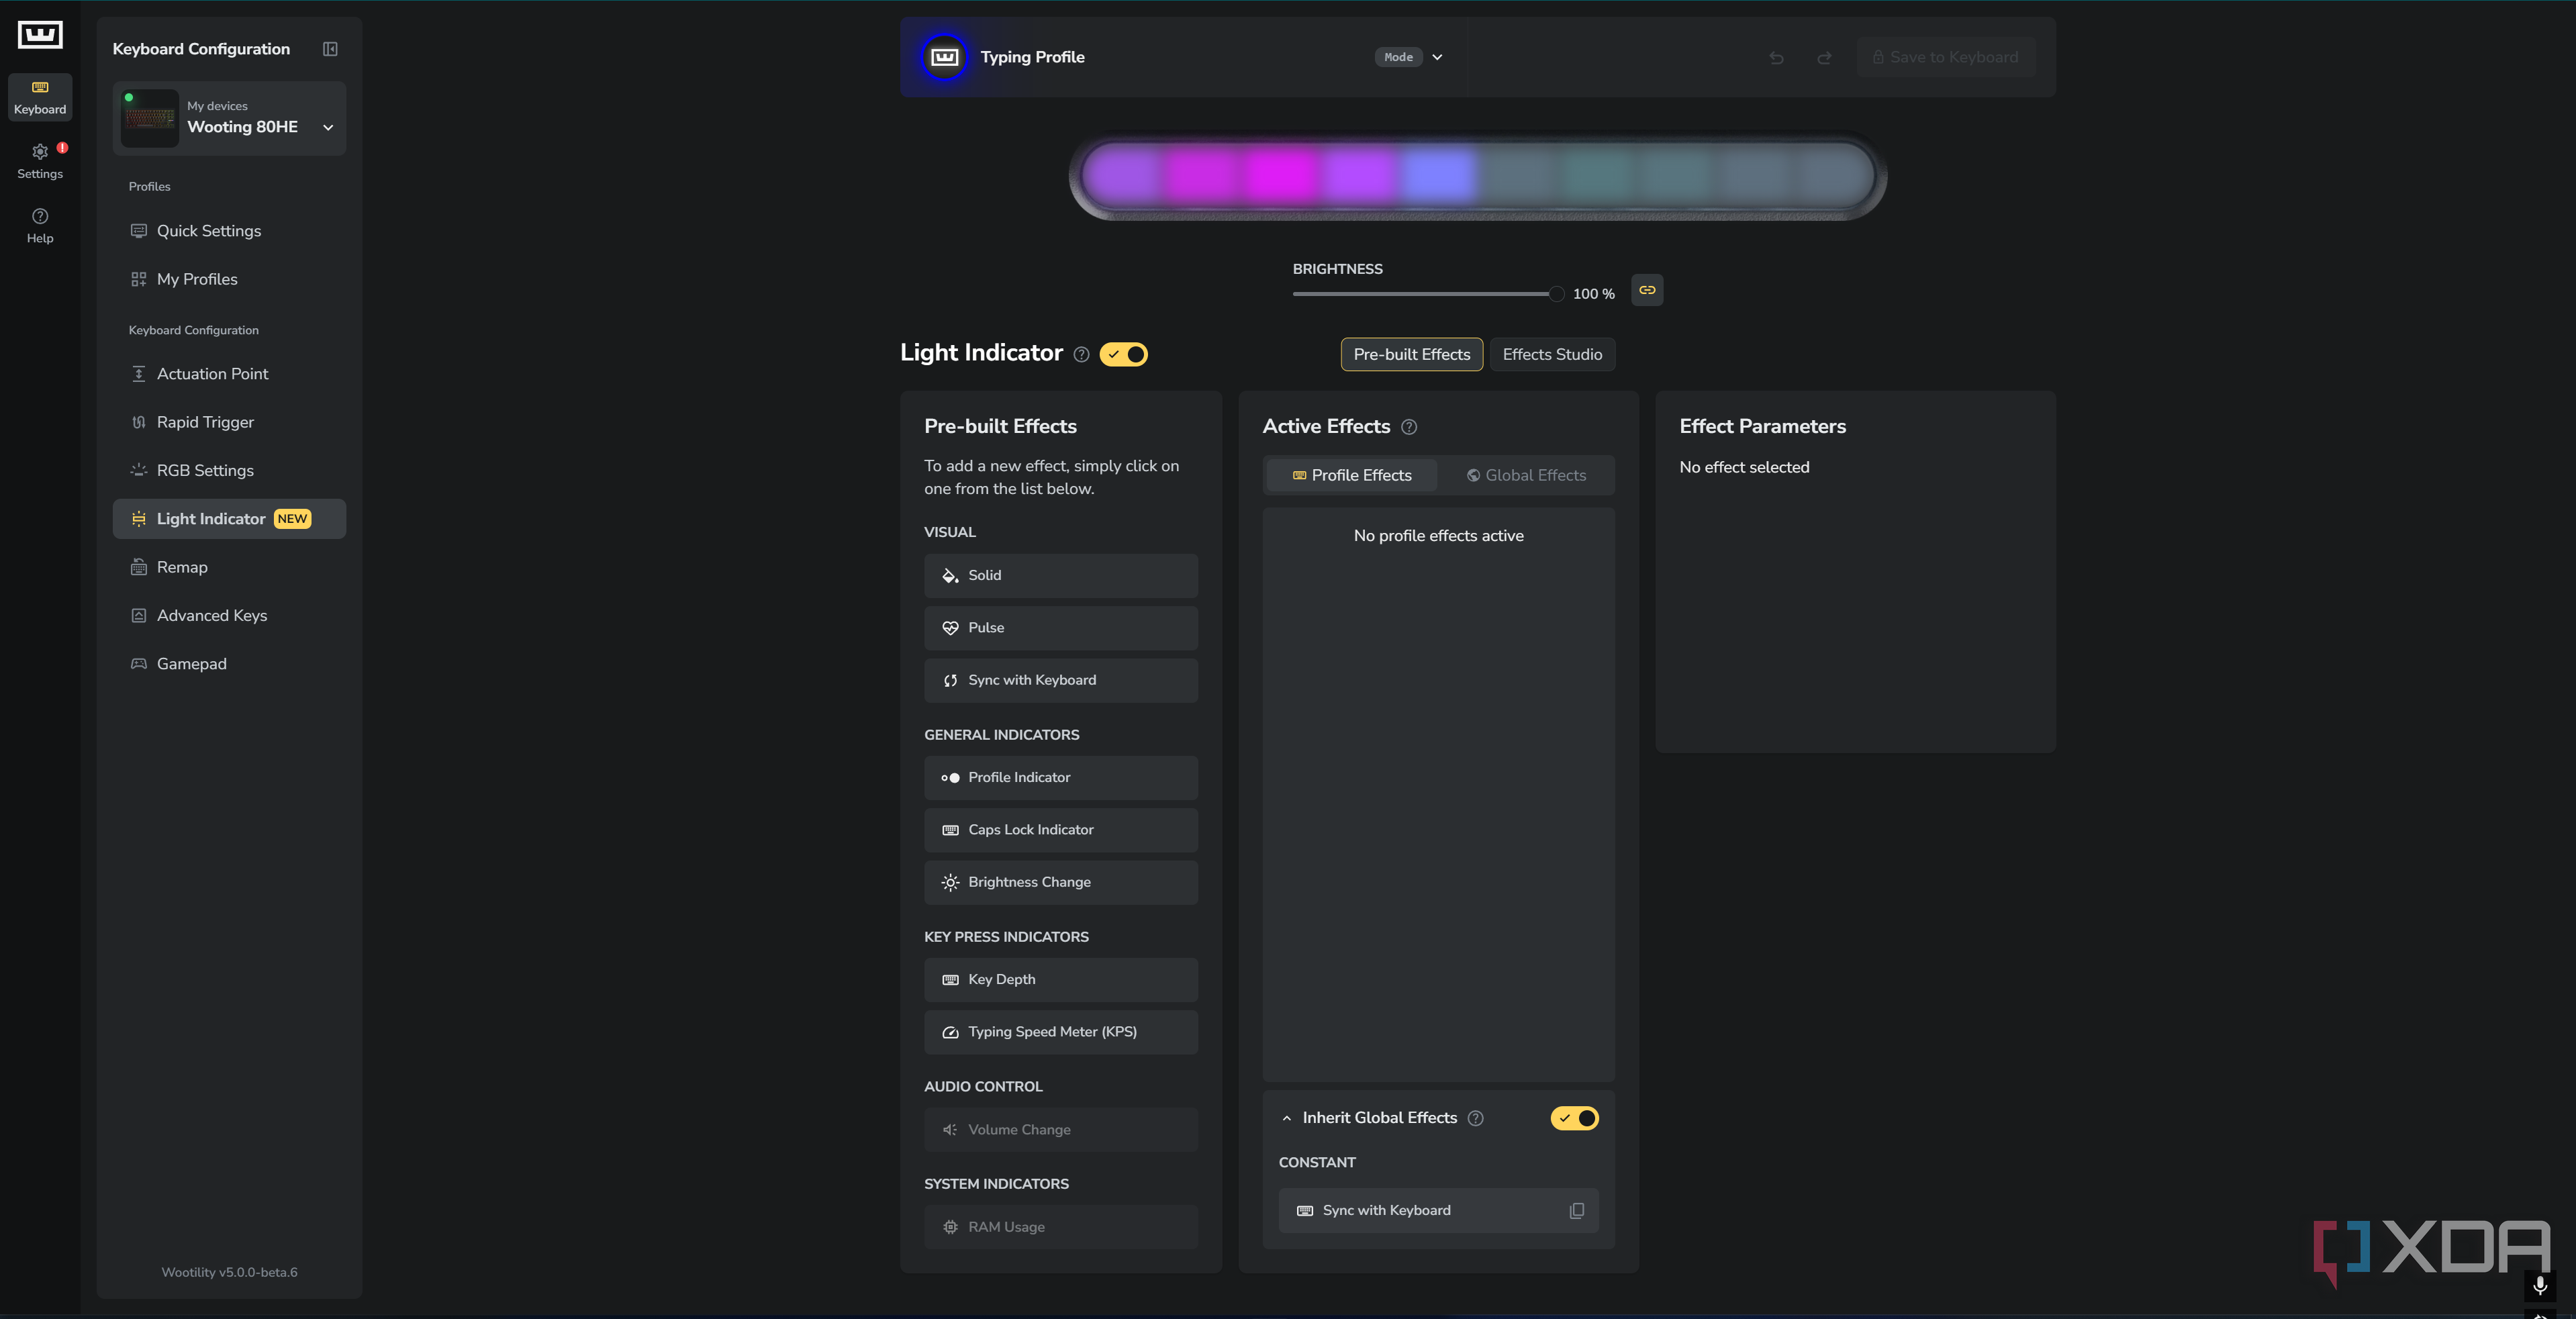The width and height of the screenshot is (2576, 1319).
Task: Click the brightness link chain icon
Action: point(1647,290)
